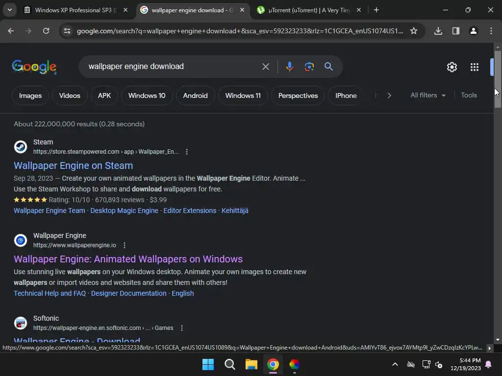
Task: Open Wallpaper Engine Team sublink
Action: tap(50, 211)
